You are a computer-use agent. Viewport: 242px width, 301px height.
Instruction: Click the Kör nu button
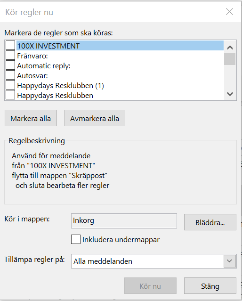(x=150, y=285)
